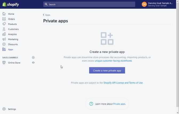This screenshot has width=179, height=114.
Task: Click Create a new private app button
Action: [x=107, y=70]
